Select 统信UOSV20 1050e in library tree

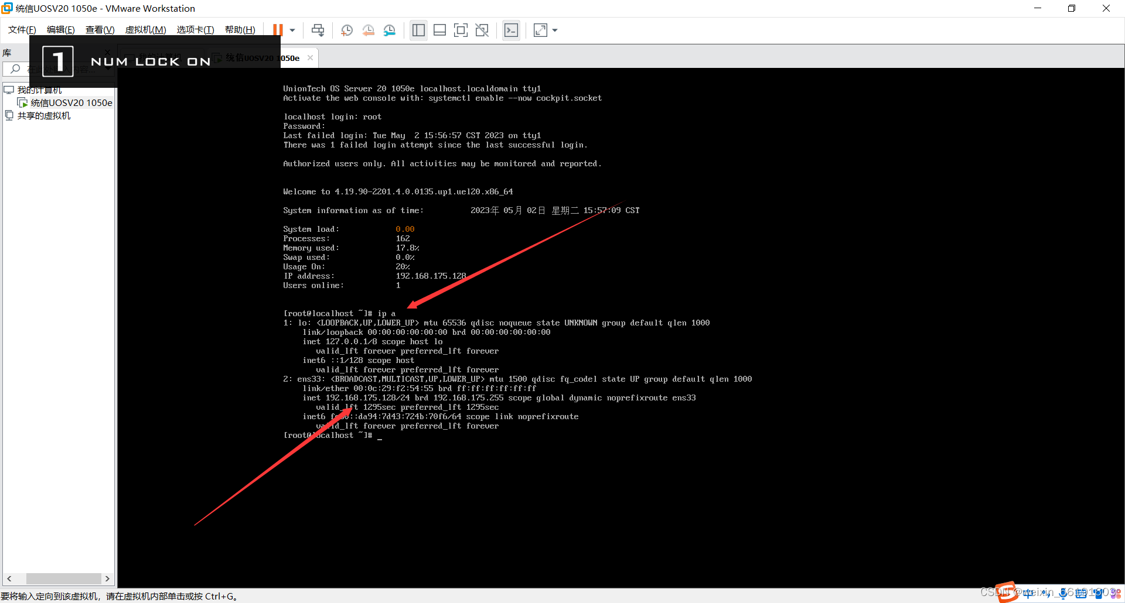tap(71, 102)
